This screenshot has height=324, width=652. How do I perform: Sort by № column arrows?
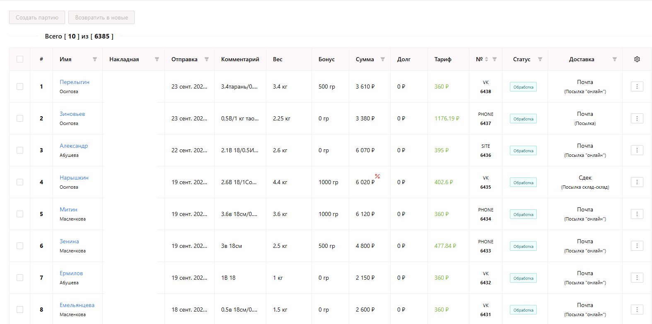pos(487,59)
